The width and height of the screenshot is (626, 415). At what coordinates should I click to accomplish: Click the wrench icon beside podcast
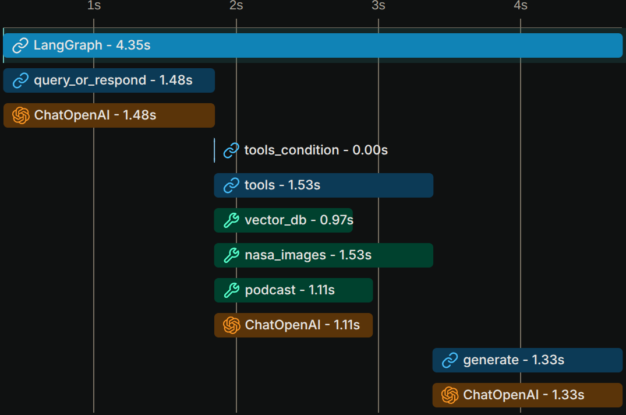point(231,290)
